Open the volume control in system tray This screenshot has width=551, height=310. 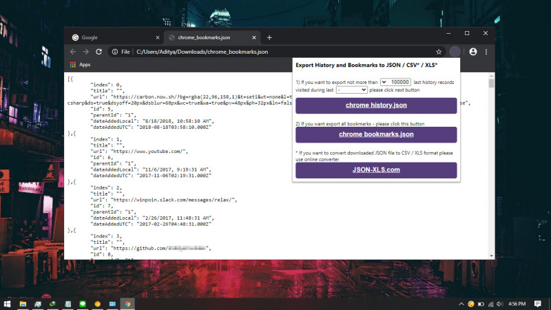pos(500,304)
